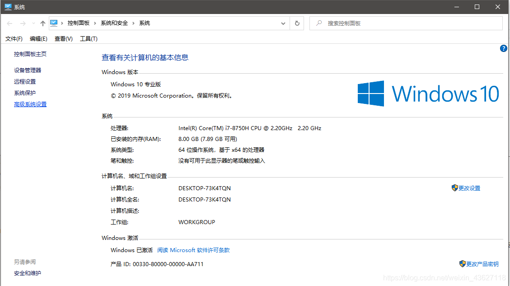This screenshot has height=286, width=510.
Task: Click Windows 10 专业版 text
Action: click(136, 84)
